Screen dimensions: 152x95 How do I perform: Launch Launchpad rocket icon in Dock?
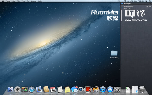(x=17, y=89)
